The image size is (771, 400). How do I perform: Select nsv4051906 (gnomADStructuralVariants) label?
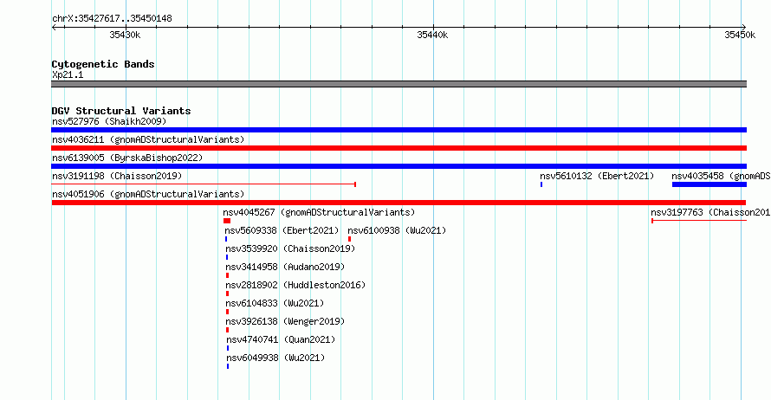tap(148, 194)
